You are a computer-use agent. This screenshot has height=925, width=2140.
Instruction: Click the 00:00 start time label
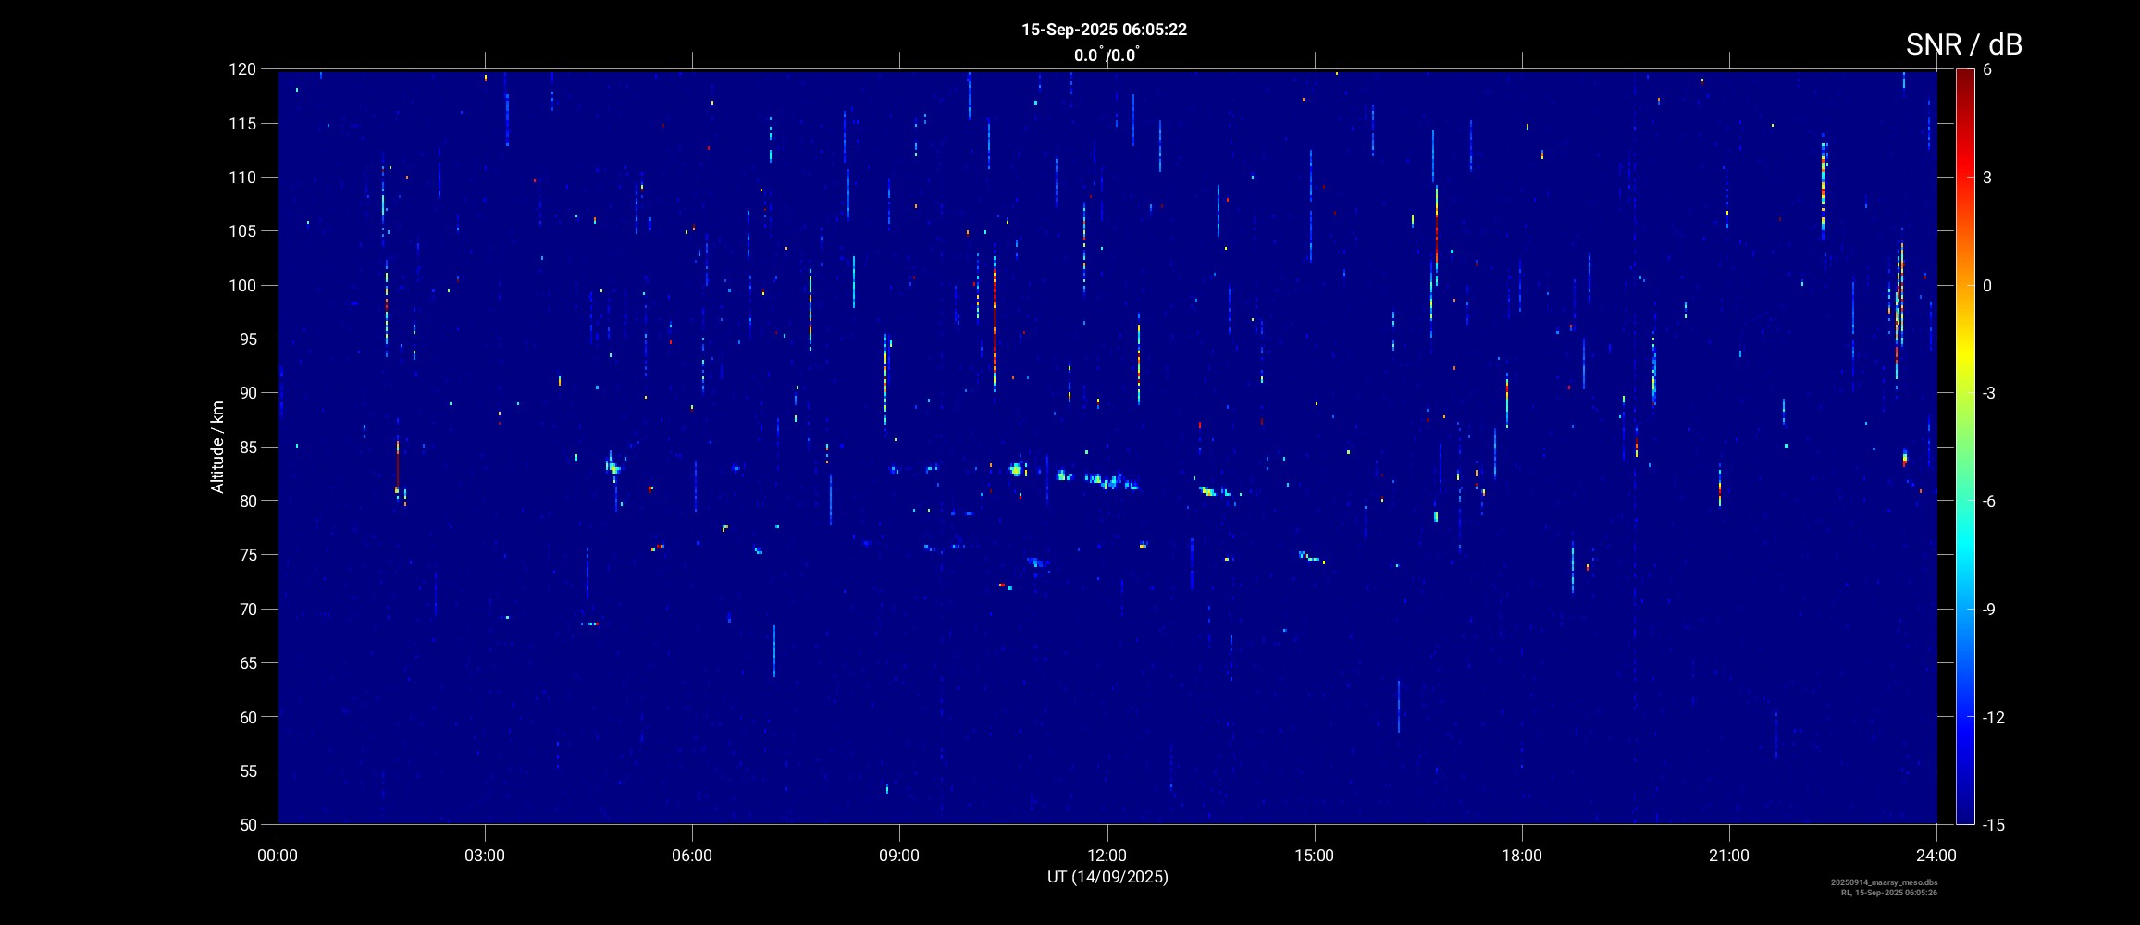tap(278, 856)
